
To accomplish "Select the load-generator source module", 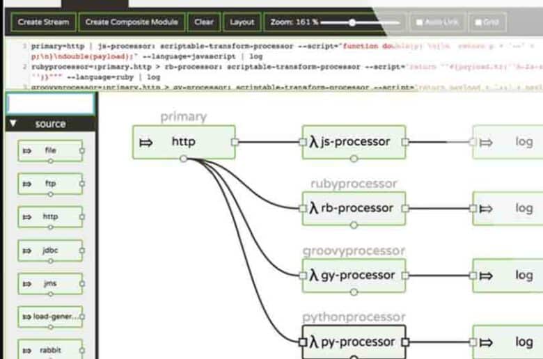I will (x=50, y=317).
